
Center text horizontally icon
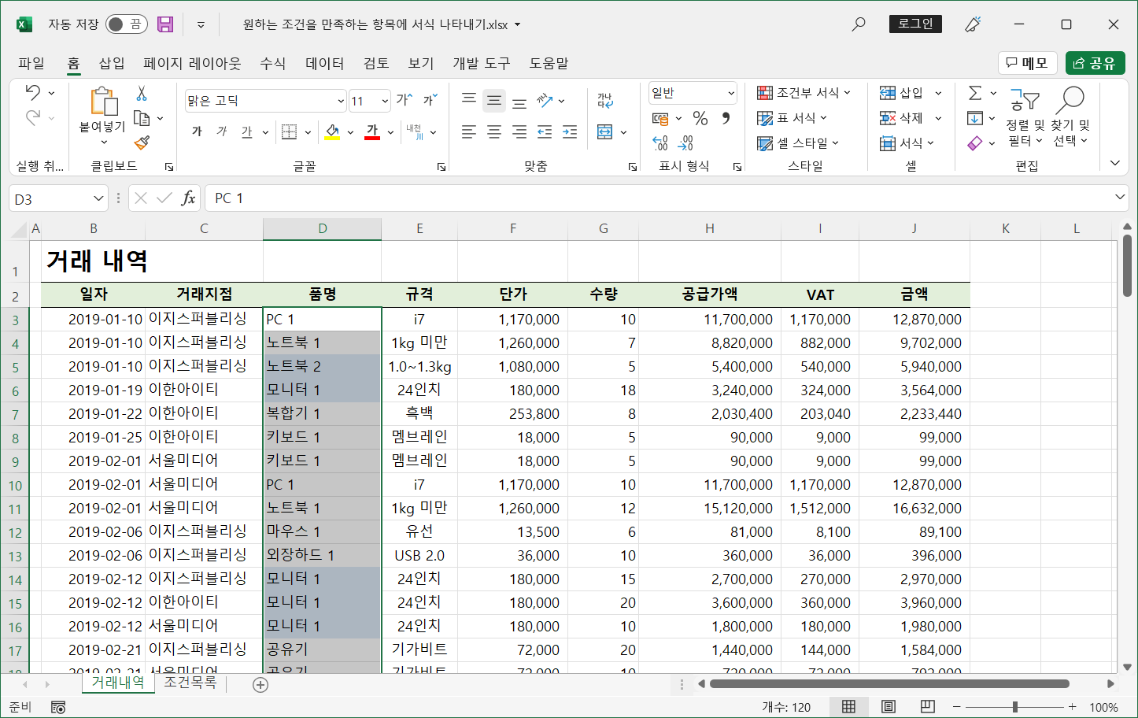(494, 131)
